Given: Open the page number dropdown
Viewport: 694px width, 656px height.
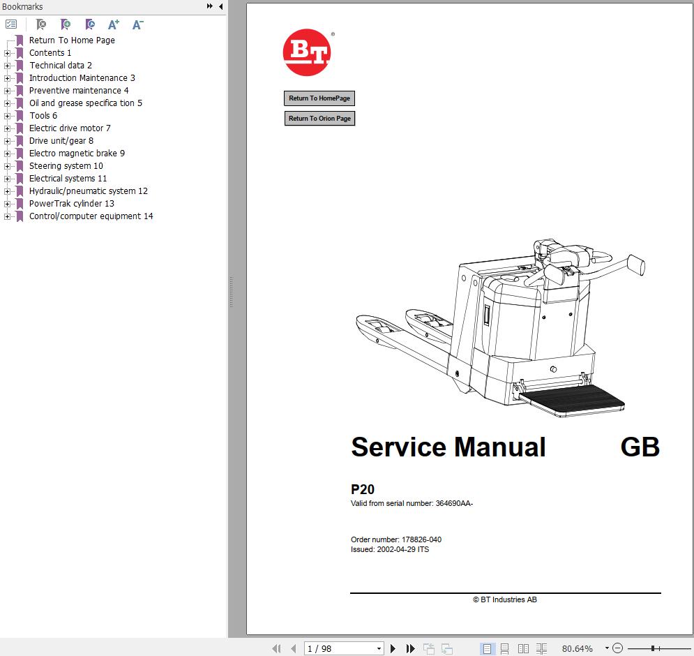Looking at the screenshot, I should [x=379, y=648].
